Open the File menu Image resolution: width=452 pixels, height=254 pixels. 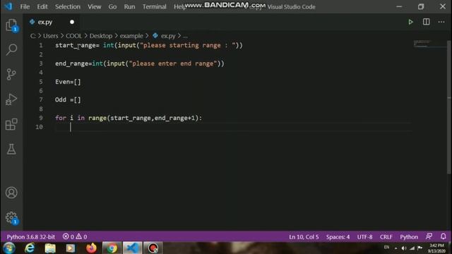point(25,6)
